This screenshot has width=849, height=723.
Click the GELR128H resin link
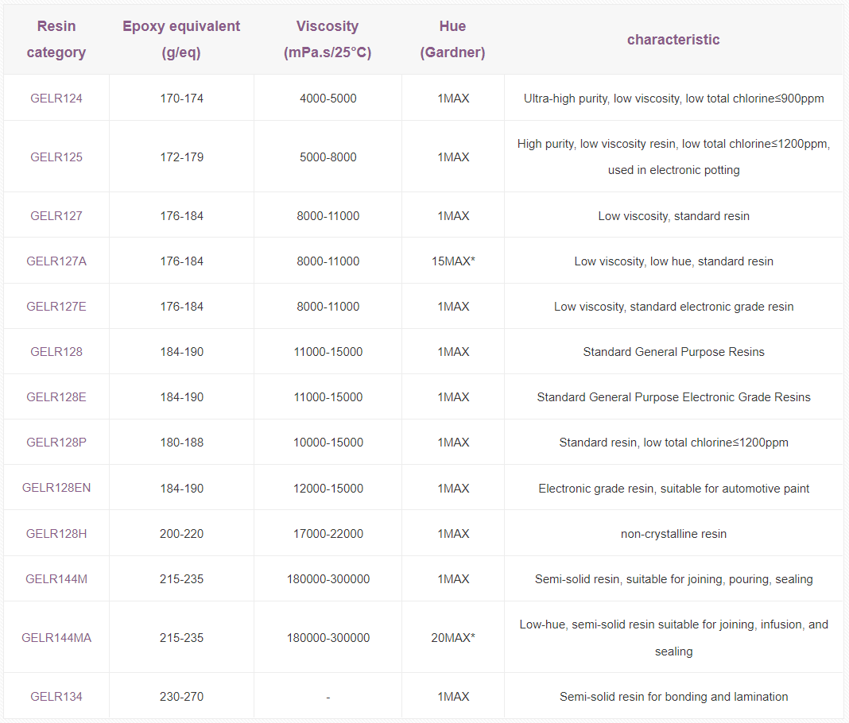click(x=56, y=534)
